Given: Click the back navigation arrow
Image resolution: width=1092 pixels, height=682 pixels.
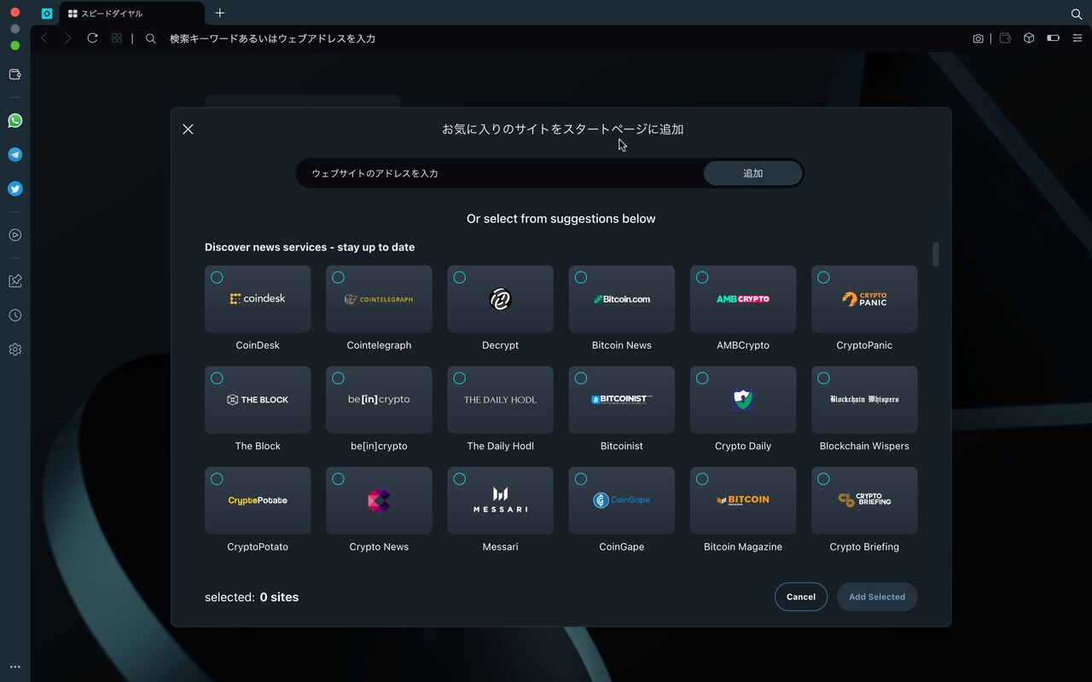Looking at the screenshot, I should click(44, 38).
